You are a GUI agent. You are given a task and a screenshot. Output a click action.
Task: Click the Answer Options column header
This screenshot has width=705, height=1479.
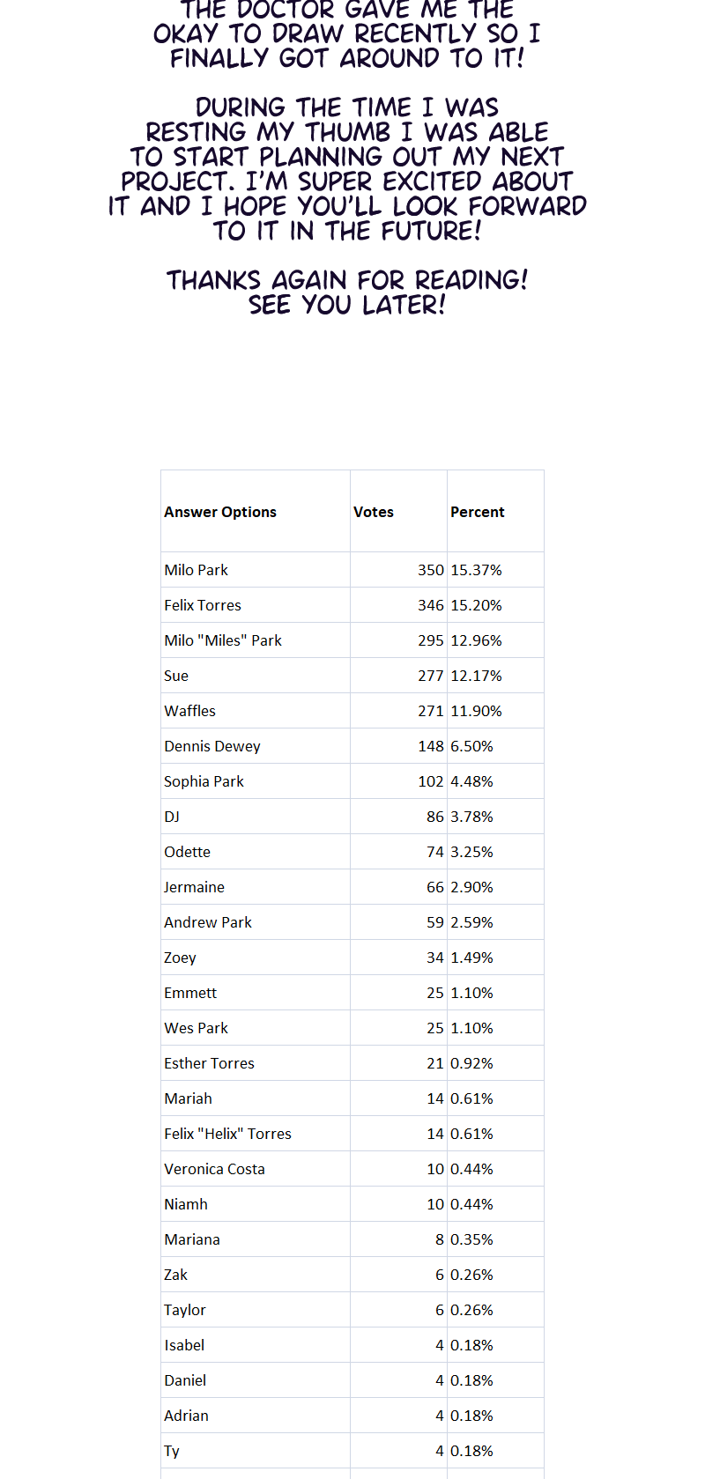(x=220, y=512)
